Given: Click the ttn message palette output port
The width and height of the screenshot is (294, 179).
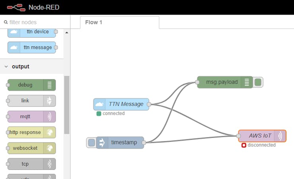Looking at the screenshot, I should (56, 48).
